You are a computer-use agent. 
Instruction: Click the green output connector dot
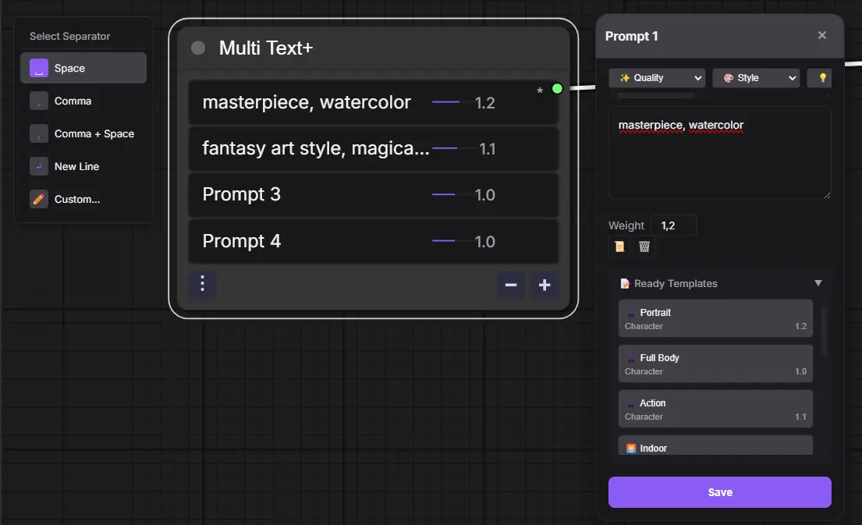click(x=557, y=89)
